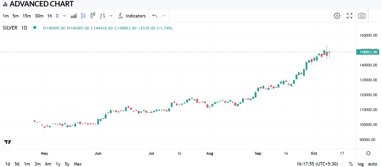Open the Indicators panel
Screen dimensions: 382x167
[132, 16]
